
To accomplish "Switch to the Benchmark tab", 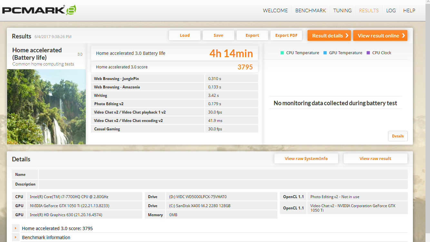I will [x=310, y=10].
